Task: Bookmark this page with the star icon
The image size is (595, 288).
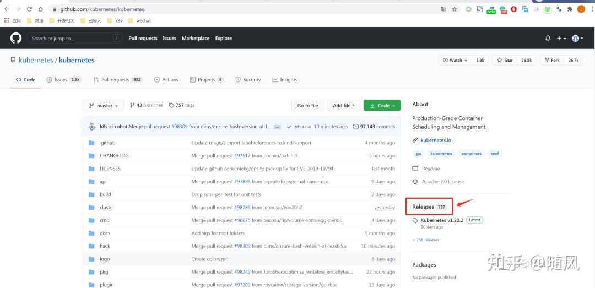Action: click(x=454, y=9)
